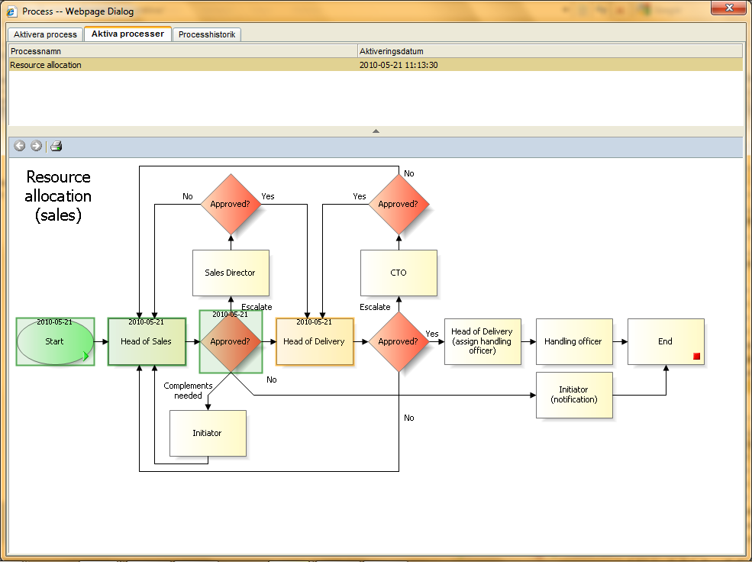
Task: Click the CTO box
Action: [x=399, y=273]
